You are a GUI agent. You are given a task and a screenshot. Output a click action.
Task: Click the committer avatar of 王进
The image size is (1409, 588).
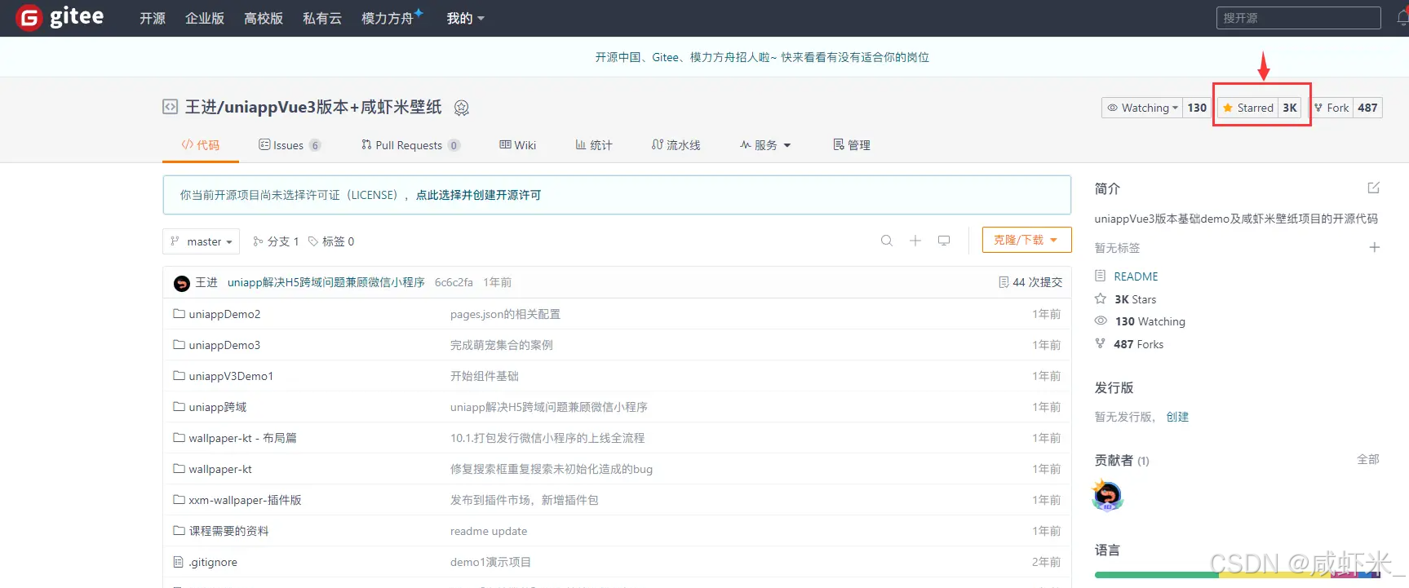182,283
